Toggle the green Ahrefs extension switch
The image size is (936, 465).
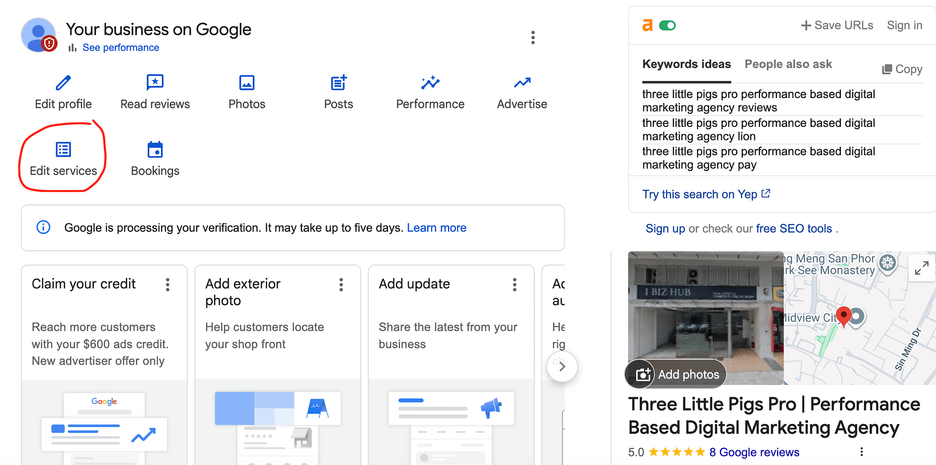pos(667,25)
